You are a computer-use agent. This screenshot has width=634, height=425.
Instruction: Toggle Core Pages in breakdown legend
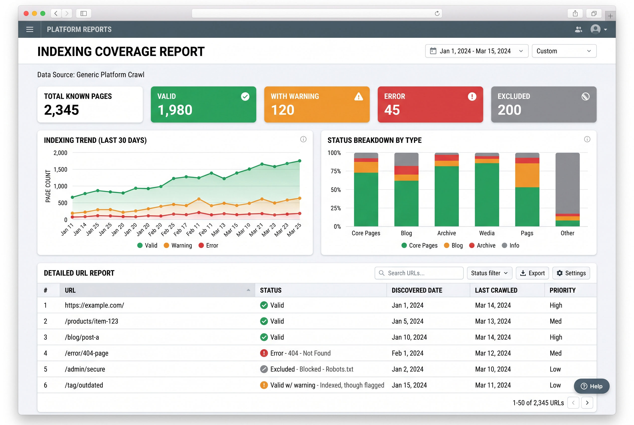pos(419,245)
